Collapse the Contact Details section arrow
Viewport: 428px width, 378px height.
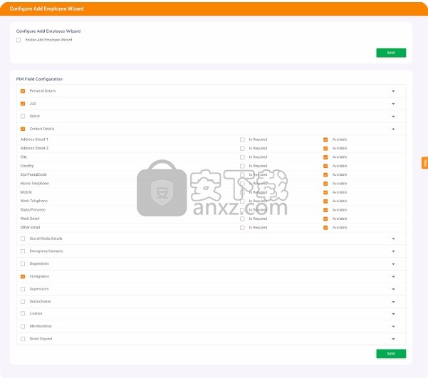point(393,129)
